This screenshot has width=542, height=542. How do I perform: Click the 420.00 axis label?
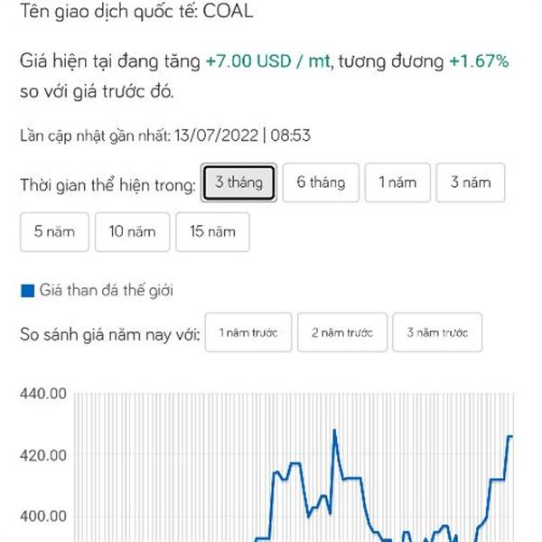(43, 455)
